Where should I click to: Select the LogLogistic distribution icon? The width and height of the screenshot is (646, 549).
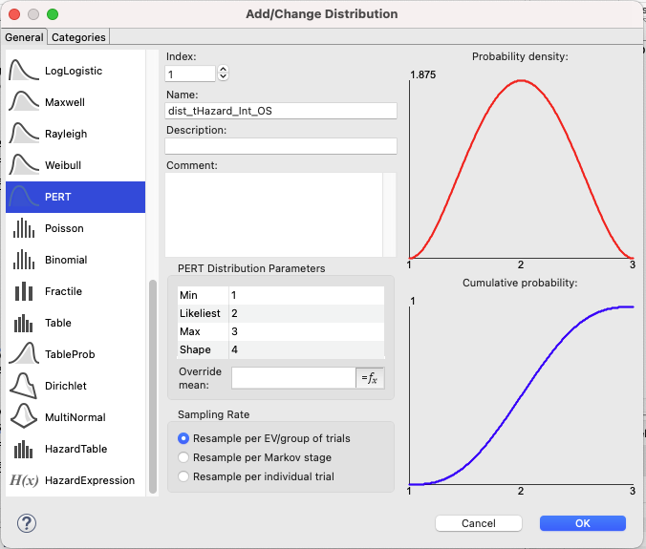(24, 71)
